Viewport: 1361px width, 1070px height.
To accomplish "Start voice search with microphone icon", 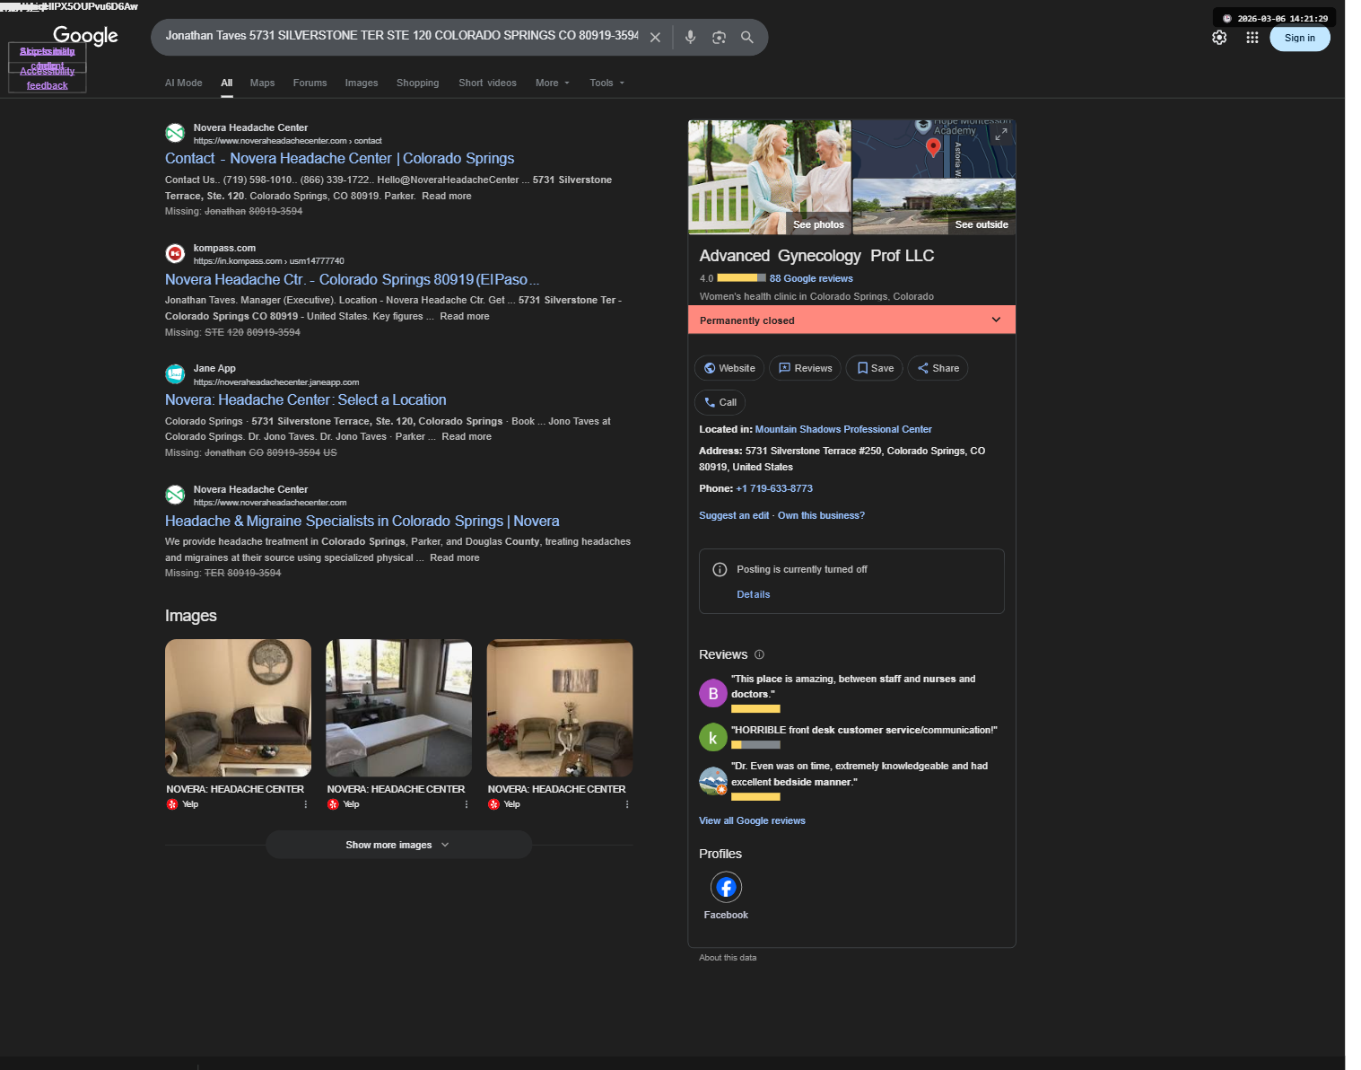I will pos(690,38).
